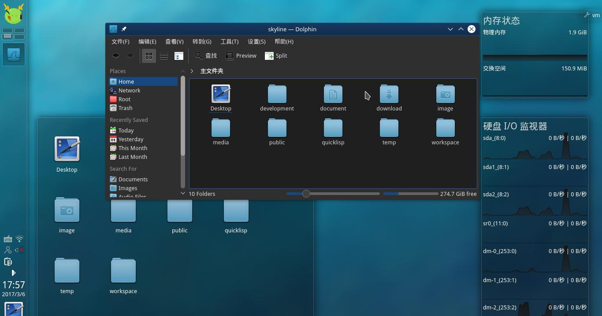Open the 查看(V) menu
This screenshot has width=602, height=316.
pos(175,41)
